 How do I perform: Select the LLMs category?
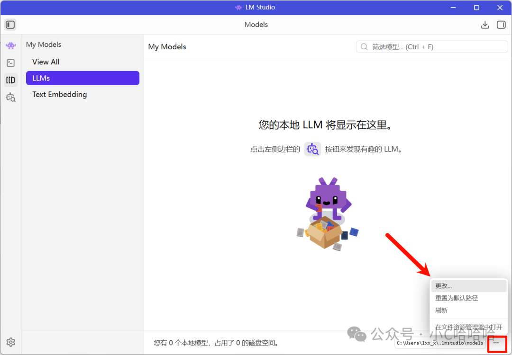[82, 78]
